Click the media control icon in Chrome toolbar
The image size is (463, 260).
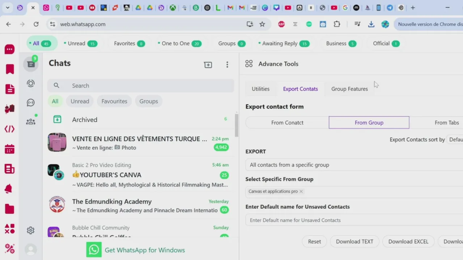(x=357, y=24)
